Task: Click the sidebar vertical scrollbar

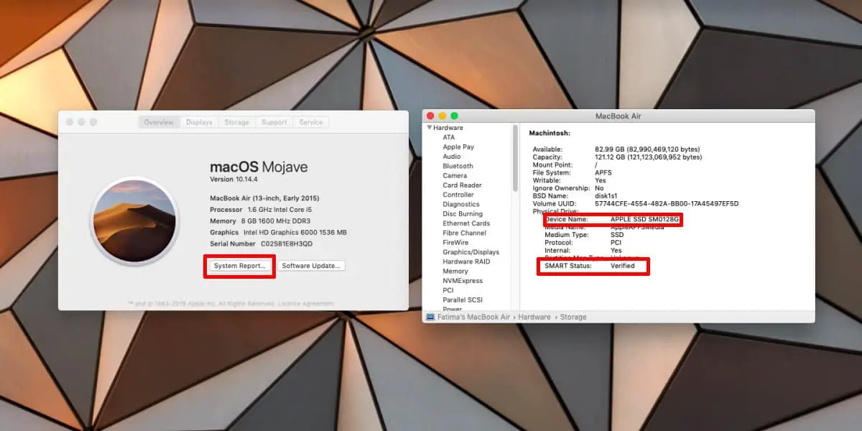Action: [515, 157]
